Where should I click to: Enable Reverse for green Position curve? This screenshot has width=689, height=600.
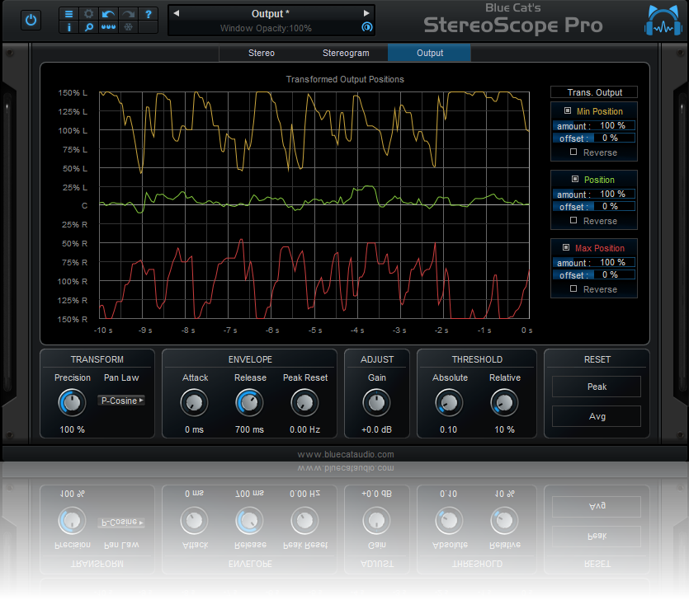pos(573,220)
